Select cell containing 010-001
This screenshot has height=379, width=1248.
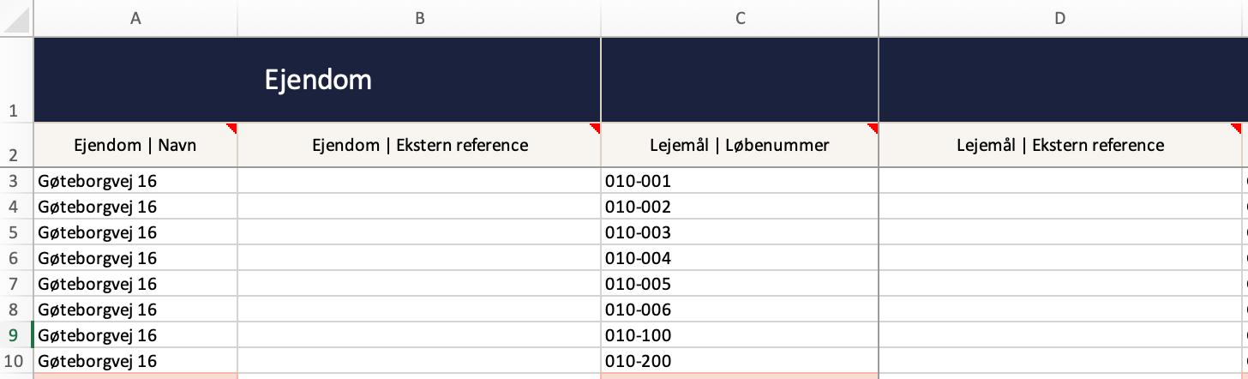point(740,181)
